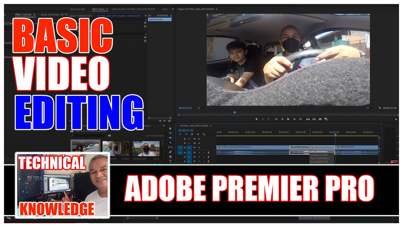Click the project panel search field
403x227 pixels.
click(x=88, y=136)
